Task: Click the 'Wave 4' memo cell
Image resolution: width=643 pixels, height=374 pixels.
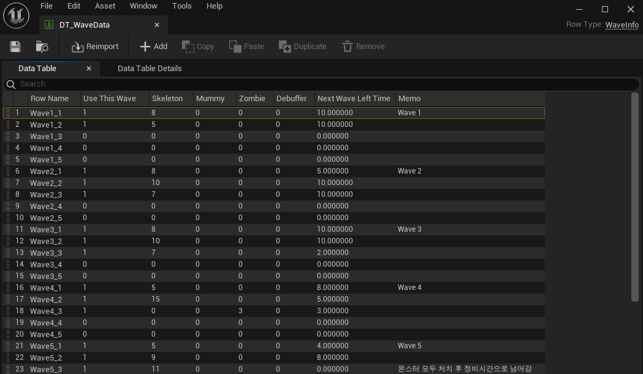Action: click(409, 288)
